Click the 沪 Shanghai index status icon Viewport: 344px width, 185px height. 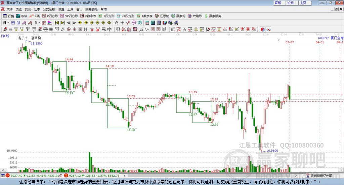click(8, 176)
